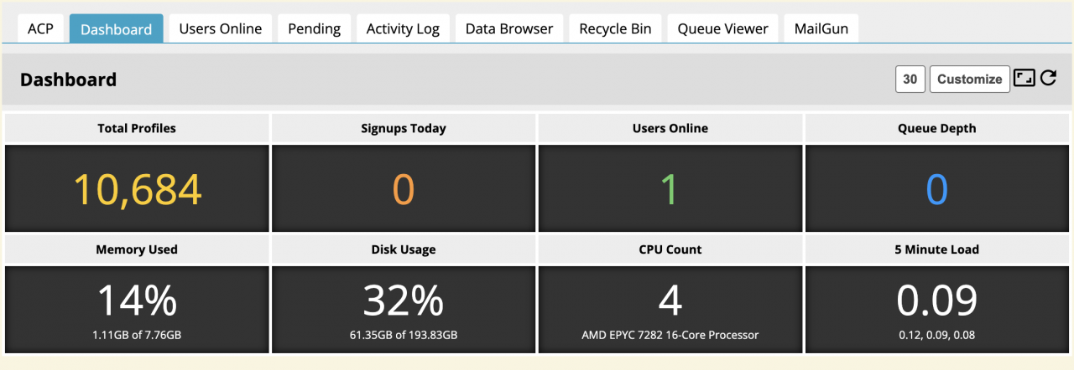Click the Customize button
The image size is (1074, 370).
tap(969, 79)
